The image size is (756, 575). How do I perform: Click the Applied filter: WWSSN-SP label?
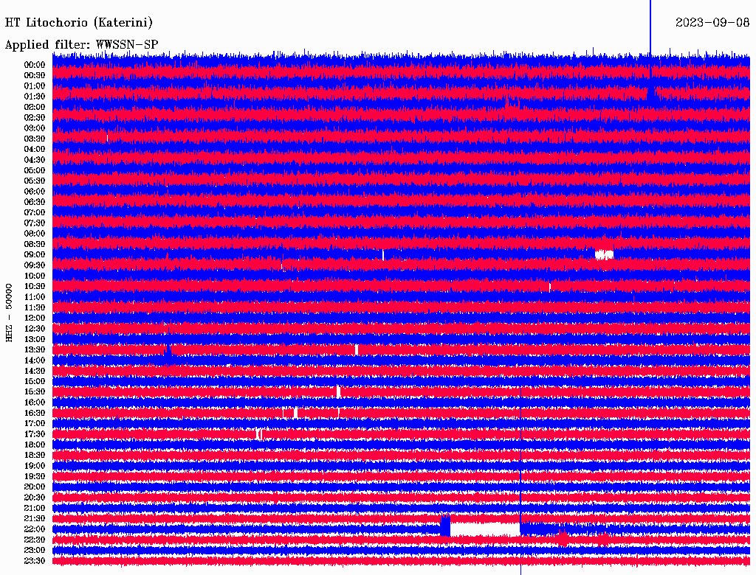pos(81,45)
